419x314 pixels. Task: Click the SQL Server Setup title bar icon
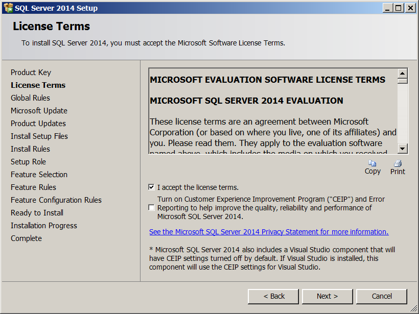[x=8, y=8]
